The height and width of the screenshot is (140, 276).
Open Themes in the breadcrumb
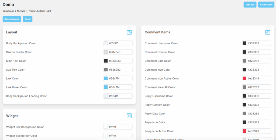pos(21,11)
